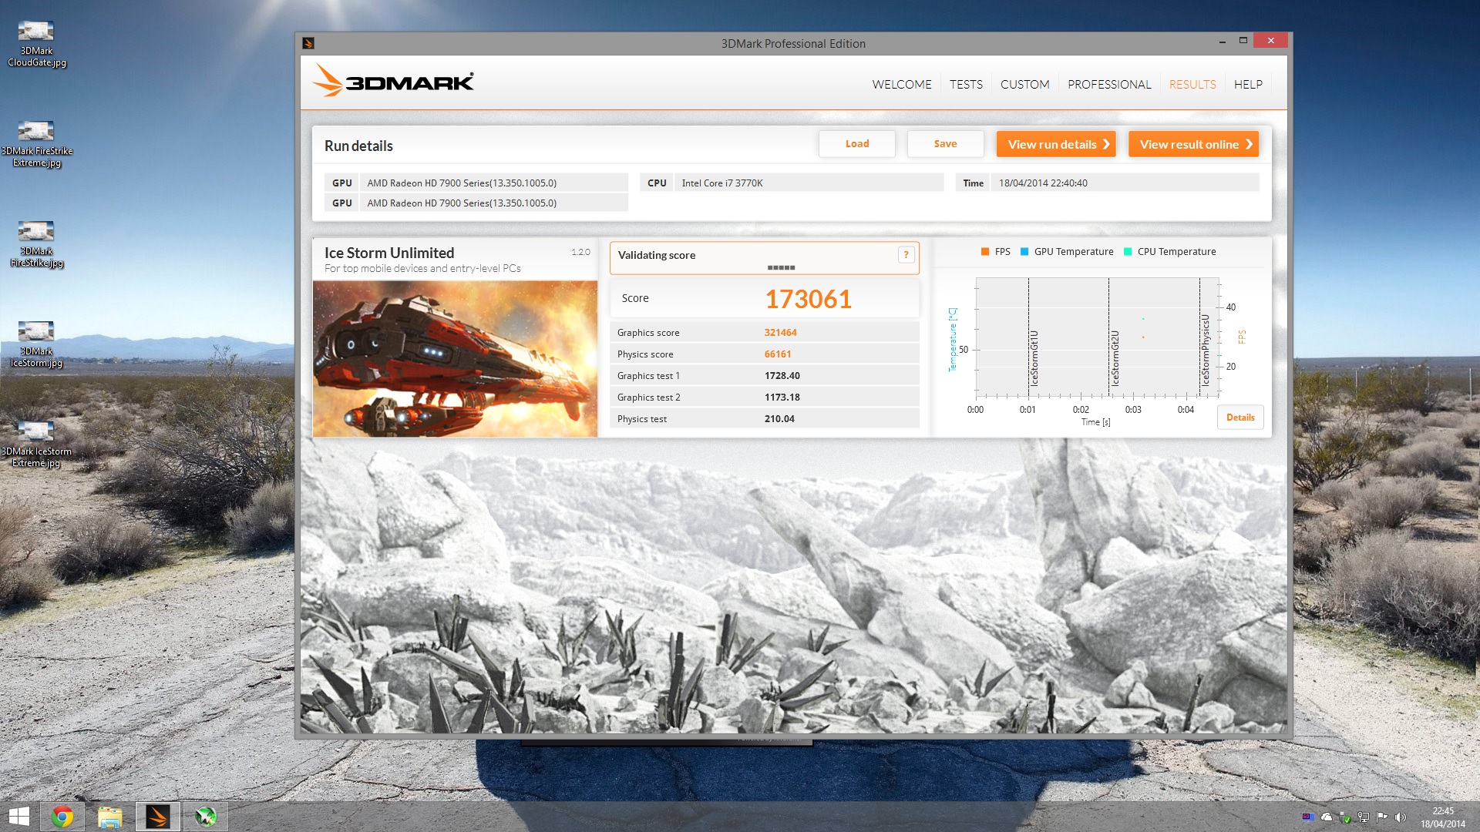Click the Time 18/04/2014 22:40:40 field

coord(1125,183)
